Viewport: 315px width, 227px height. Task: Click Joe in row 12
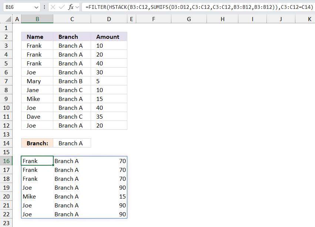(x=37, y=125)
